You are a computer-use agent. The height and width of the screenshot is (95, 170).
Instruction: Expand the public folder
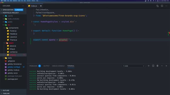(x=3, y=22)
